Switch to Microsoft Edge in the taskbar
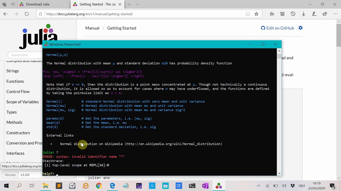This screenshot has height=191, width=341. (x=112, y=186)
